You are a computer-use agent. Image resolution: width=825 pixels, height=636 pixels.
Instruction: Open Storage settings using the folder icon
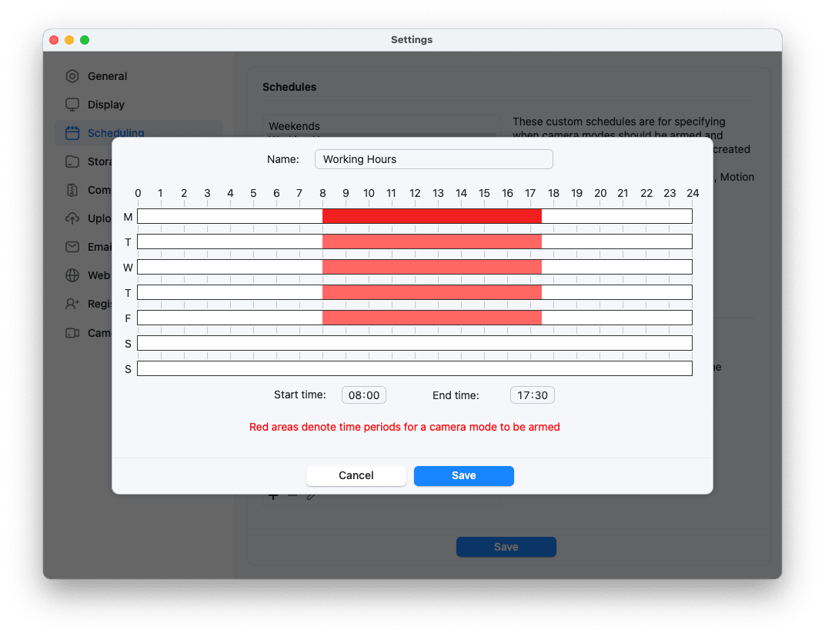[x=72, y=161]
